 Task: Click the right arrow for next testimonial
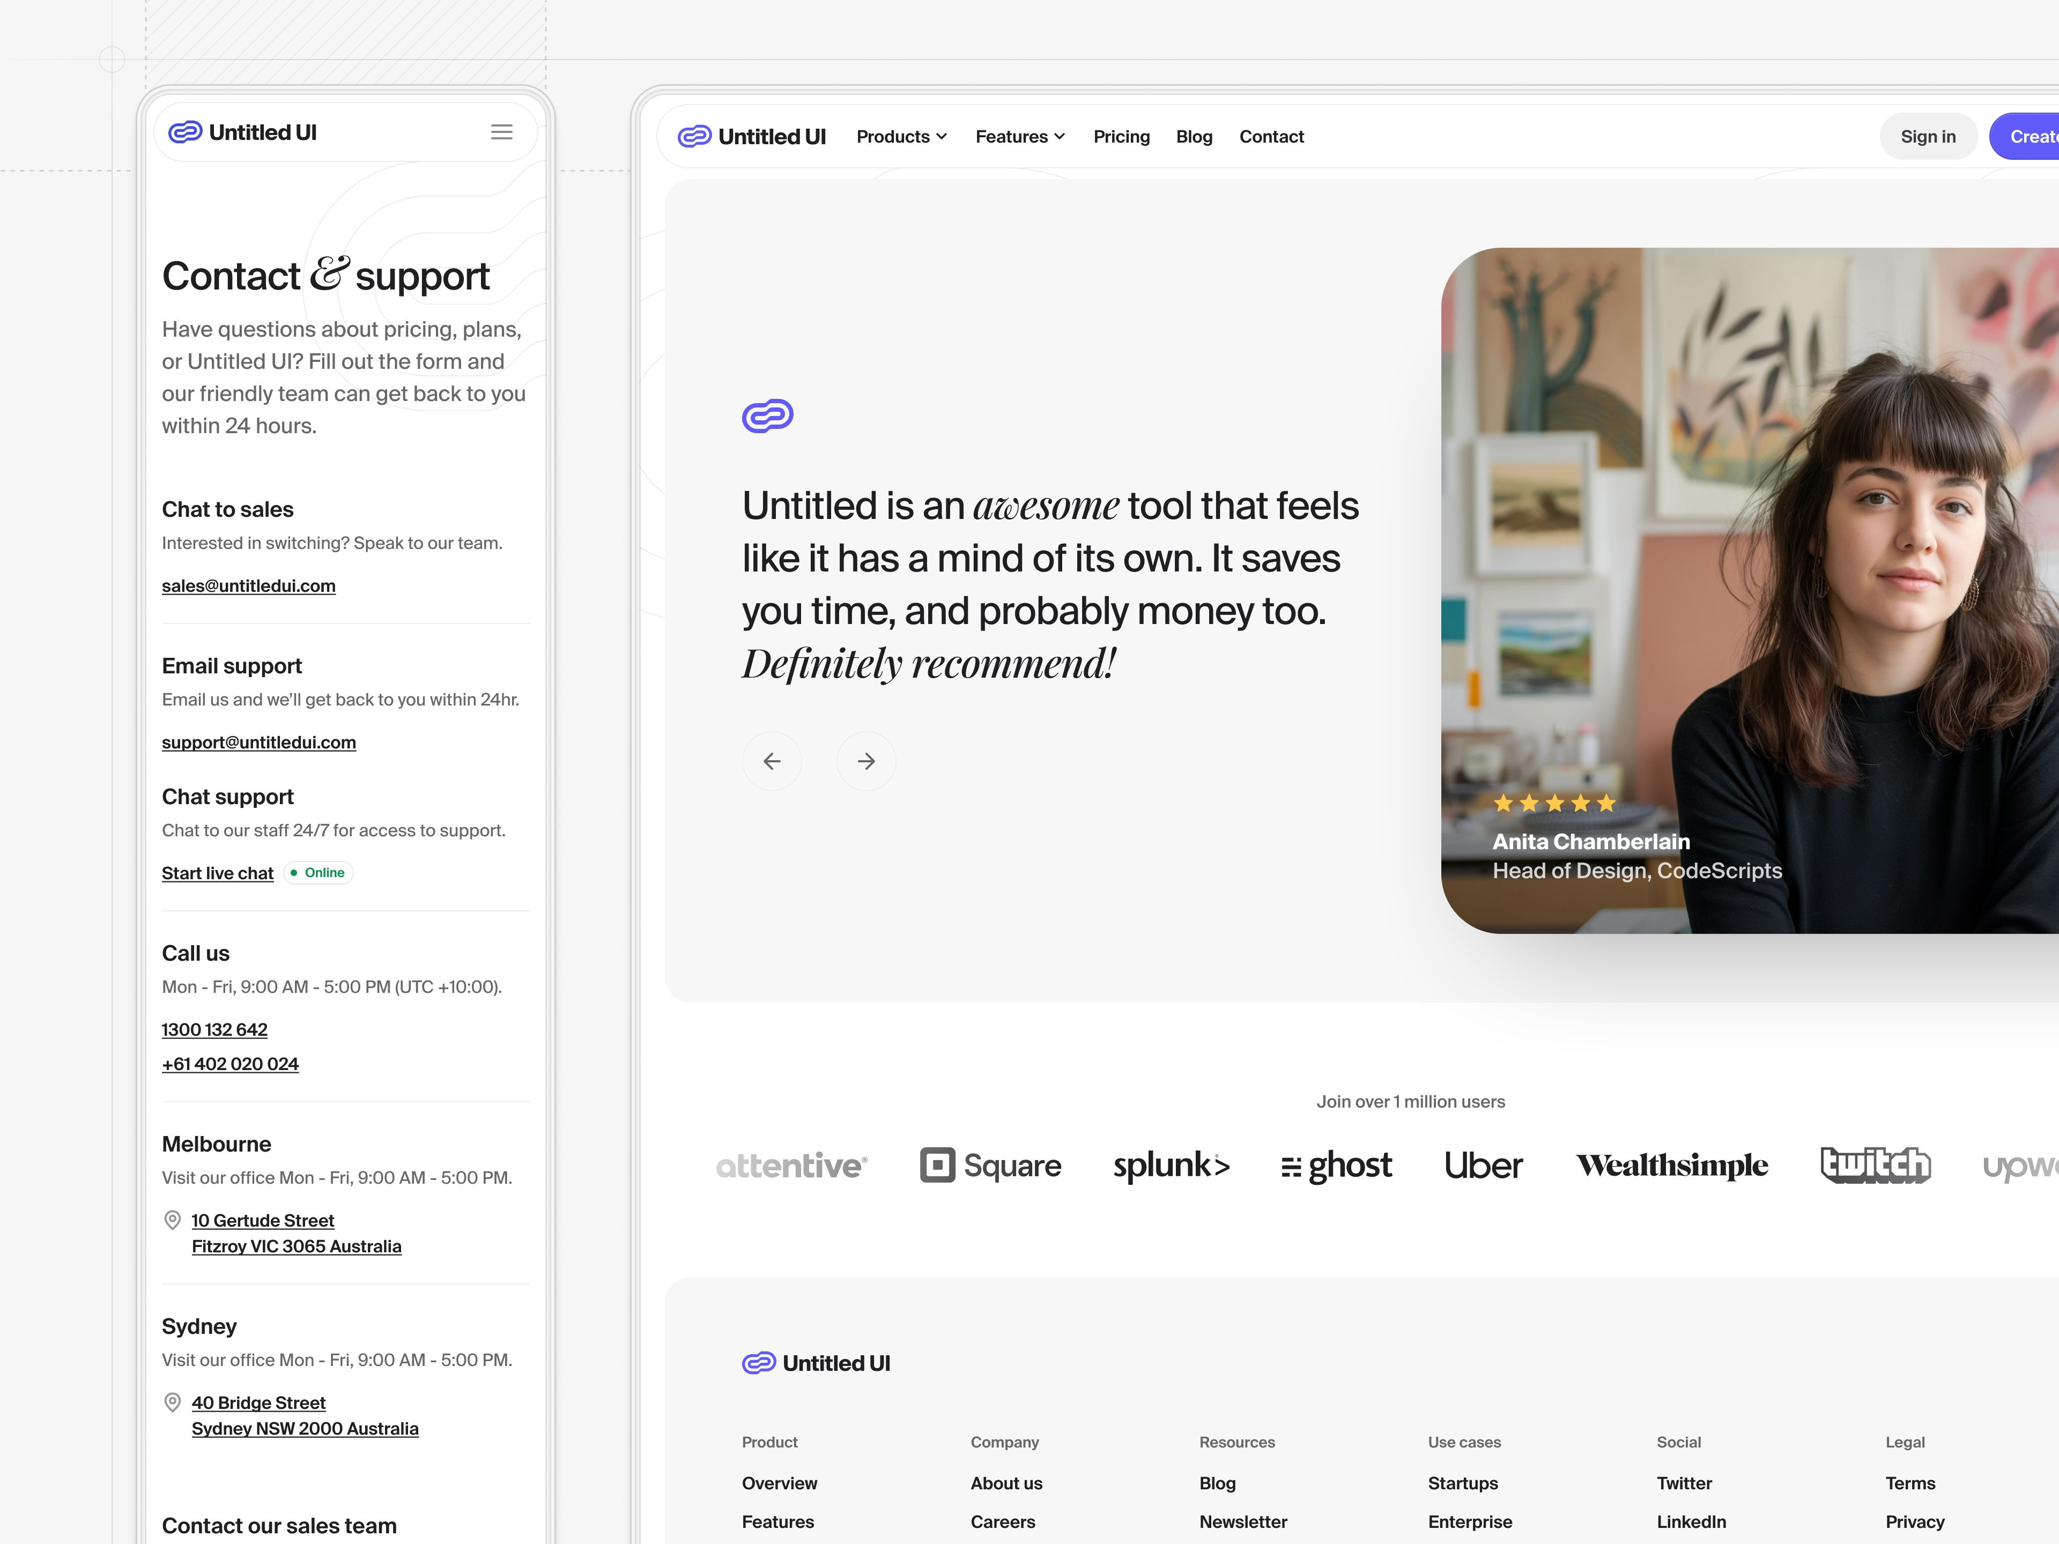tap(866, 760)
